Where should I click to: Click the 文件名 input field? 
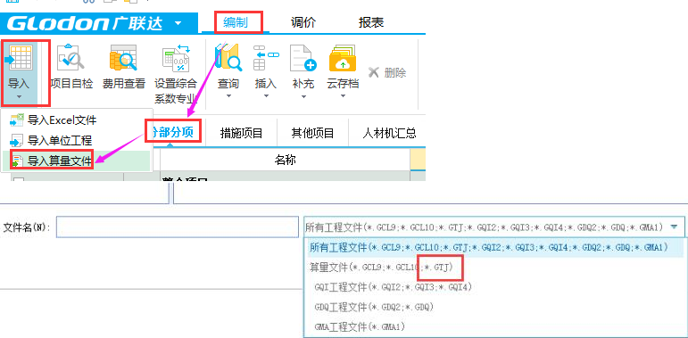178,227
